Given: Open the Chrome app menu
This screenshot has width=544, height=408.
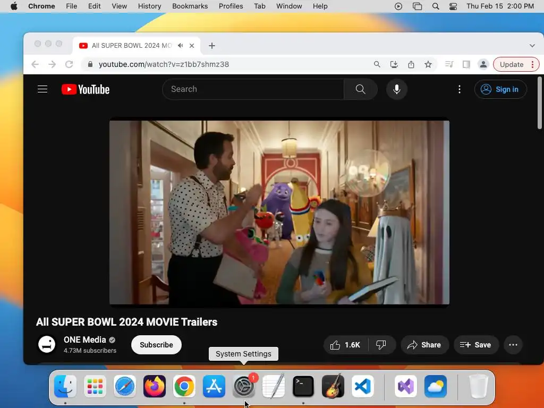Looking at the screenshot, I should [41, 6].
